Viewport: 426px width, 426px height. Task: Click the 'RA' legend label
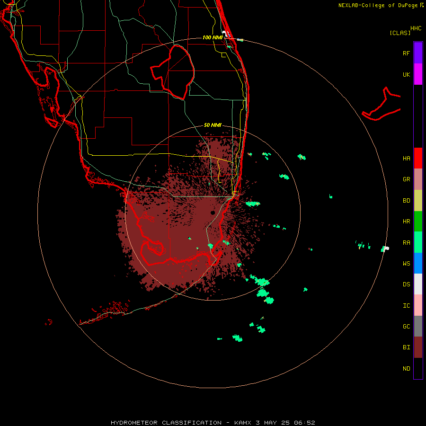point(406,243)
